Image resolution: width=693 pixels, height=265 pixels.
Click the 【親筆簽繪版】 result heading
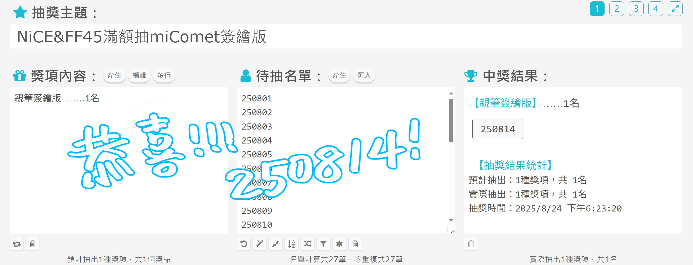(505, 103)
